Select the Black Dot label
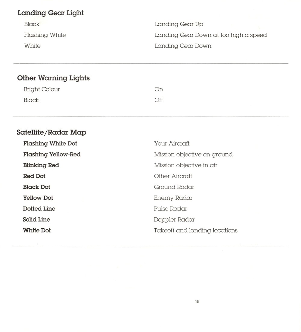 pyautogui.click(x=37, y=187)
